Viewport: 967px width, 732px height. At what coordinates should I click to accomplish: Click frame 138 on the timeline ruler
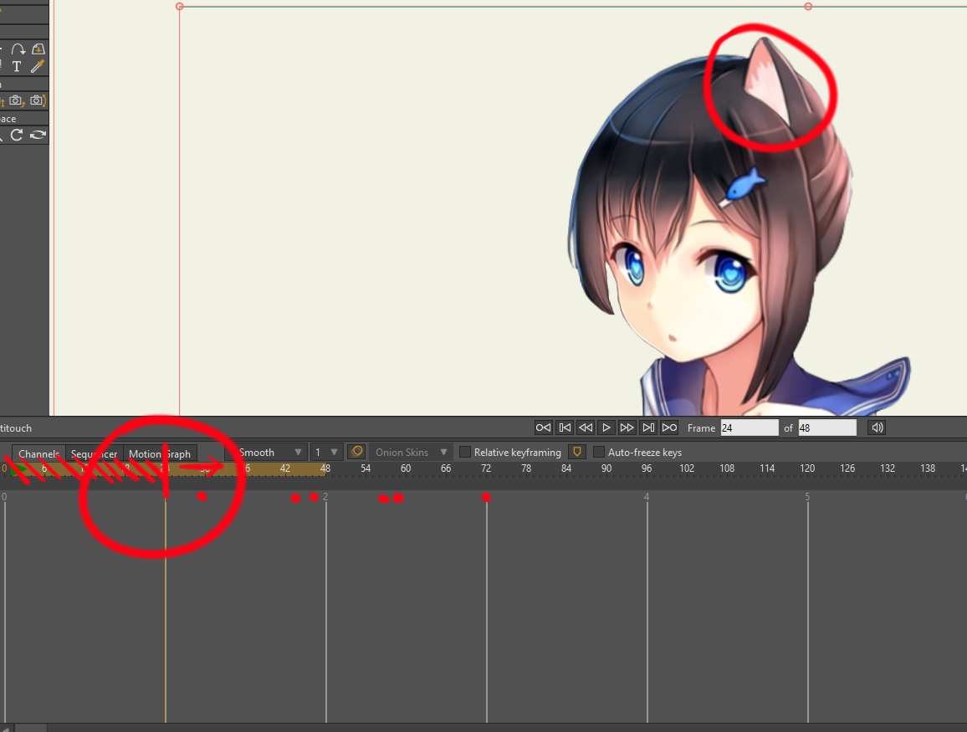point(928,468)
